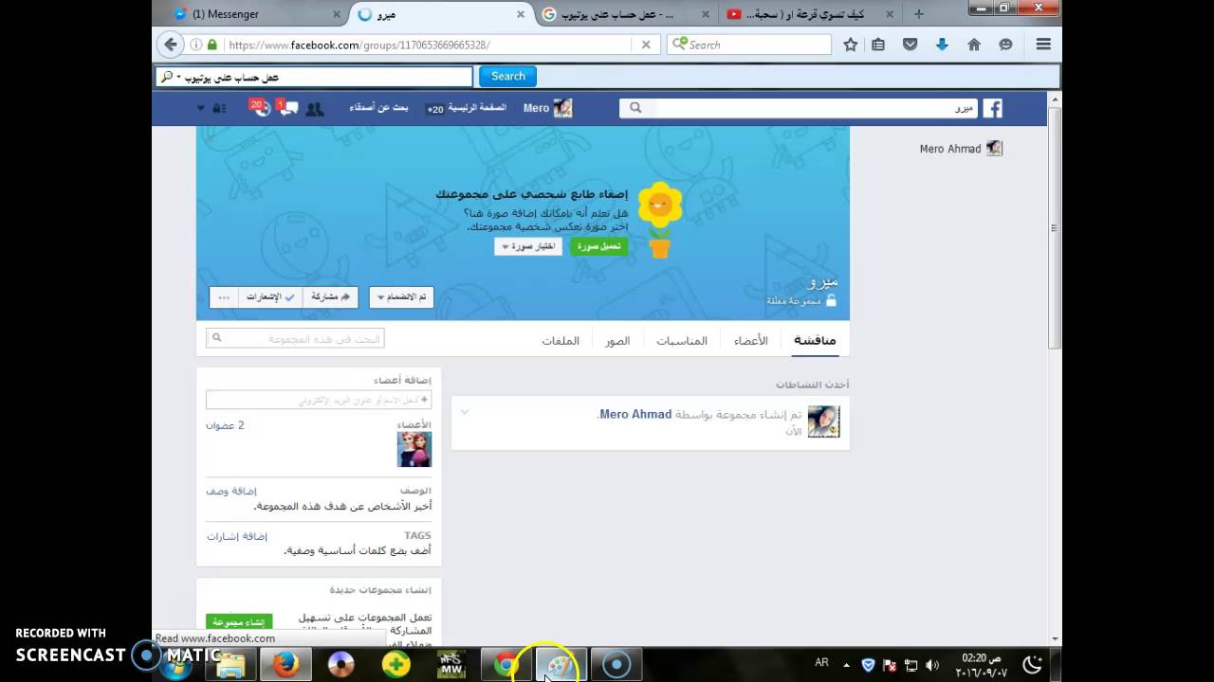Click volume speaker icon in system tray
This screenshot has width=1214, height=682.
932,665
